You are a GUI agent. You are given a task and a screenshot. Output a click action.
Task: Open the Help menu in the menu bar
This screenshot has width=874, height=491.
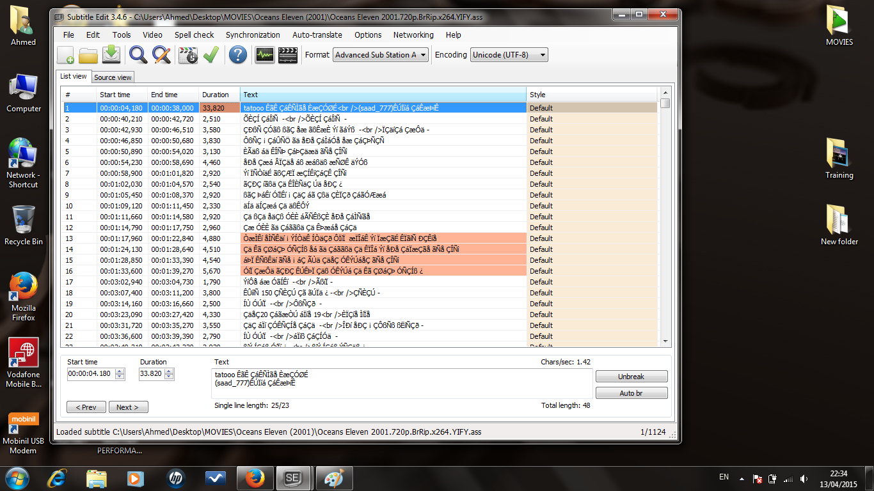click(x=454, y=35)
